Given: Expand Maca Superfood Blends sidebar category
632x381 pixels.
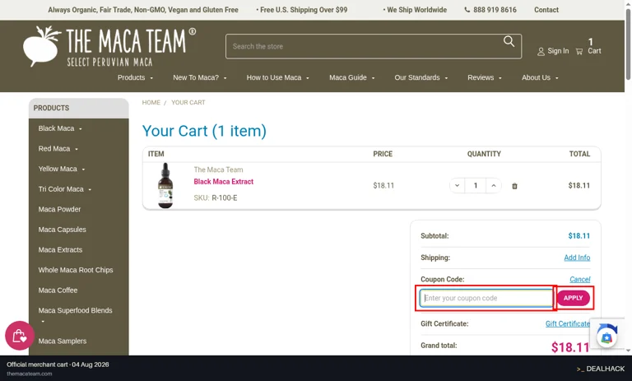Looking at the screenshot, I should click(x=43, y=321).
